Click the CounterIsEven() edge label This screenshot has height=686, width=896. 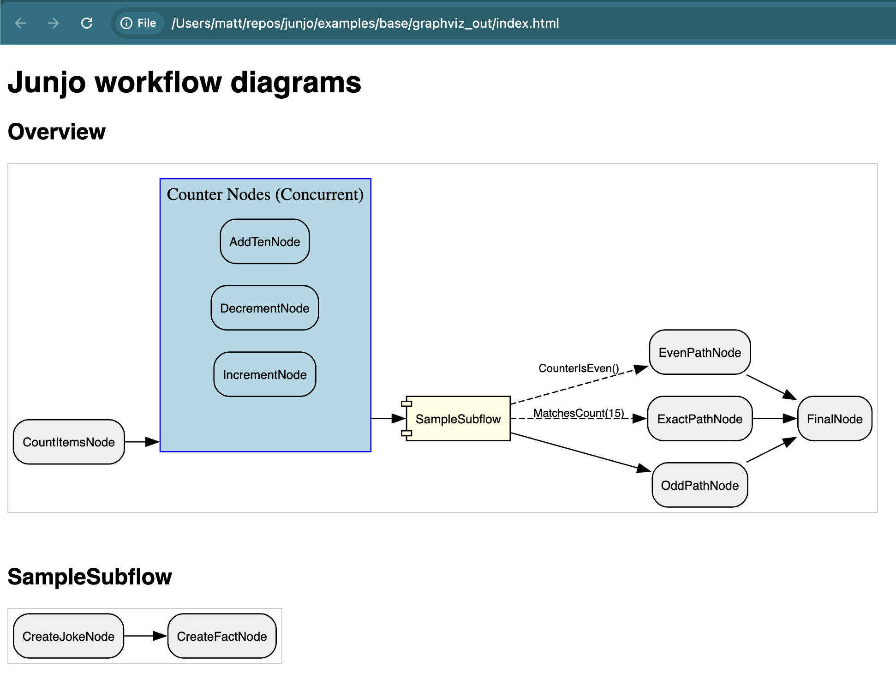[578, 368]
